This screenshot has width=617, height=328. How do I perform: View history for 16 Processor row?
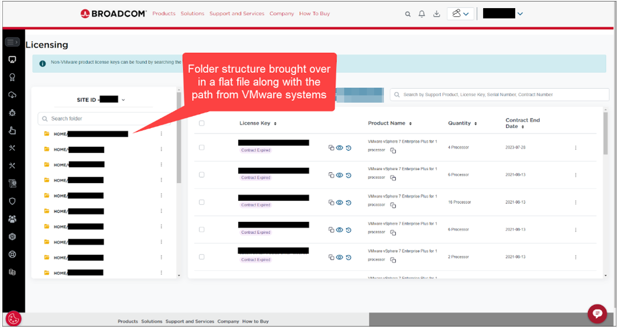coord(348,202)
